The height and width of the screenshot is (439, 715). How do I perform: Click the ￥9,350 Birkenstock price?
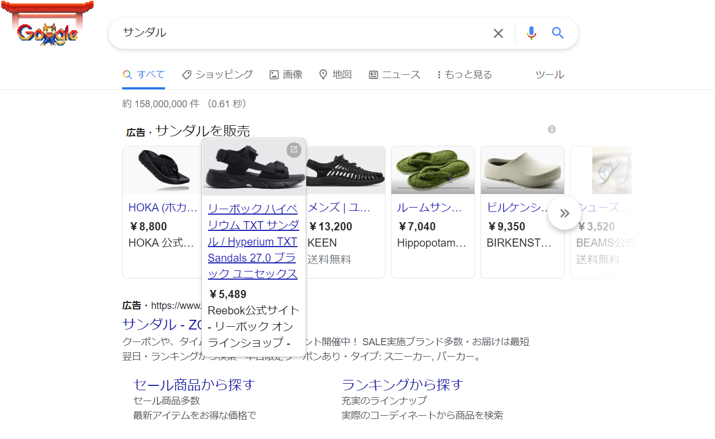click(506, 227)
